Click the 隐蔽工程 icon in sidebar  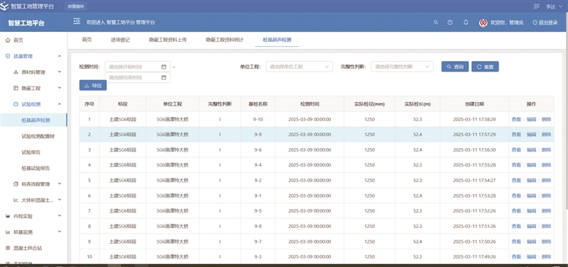16,88
